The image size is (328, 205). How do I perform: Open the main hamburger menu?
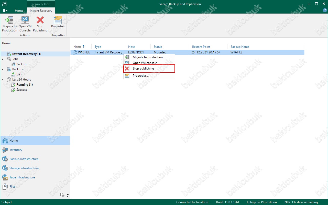tap(5, 10)
